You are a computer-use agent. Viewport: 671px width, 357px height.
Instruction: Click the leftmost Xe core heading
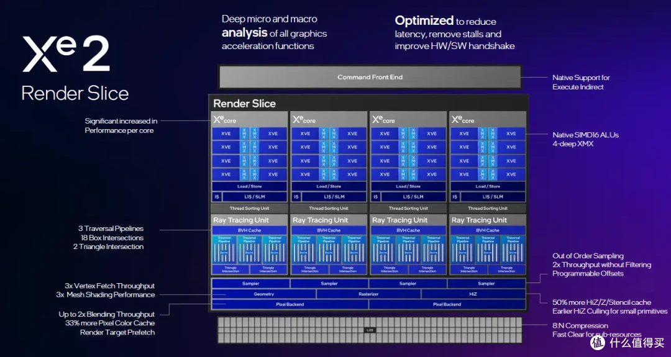[x=225, y=119]
